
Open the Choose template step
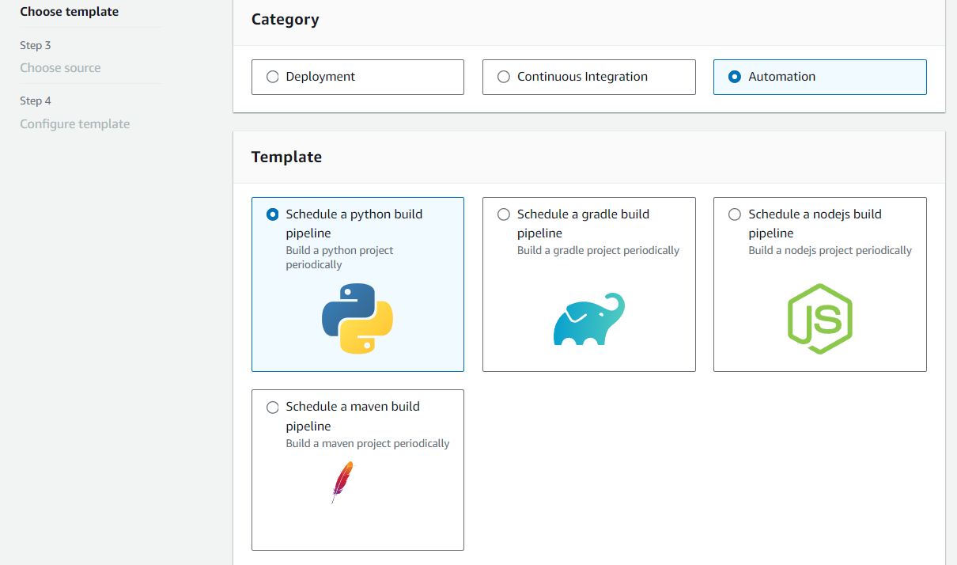68,11
